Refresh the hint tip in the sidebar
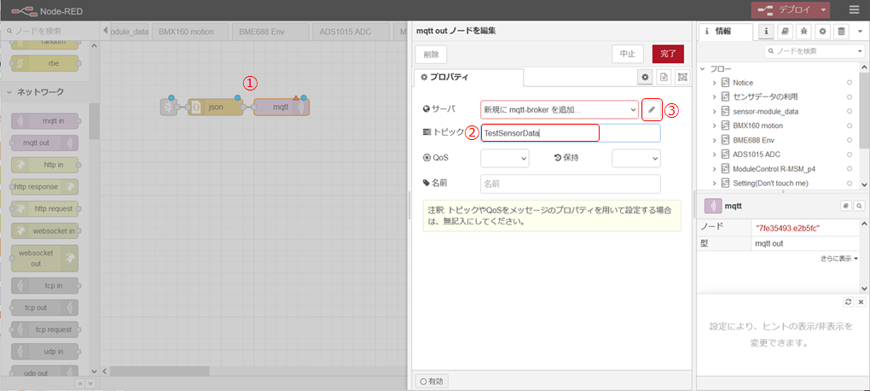 [848, 302]
